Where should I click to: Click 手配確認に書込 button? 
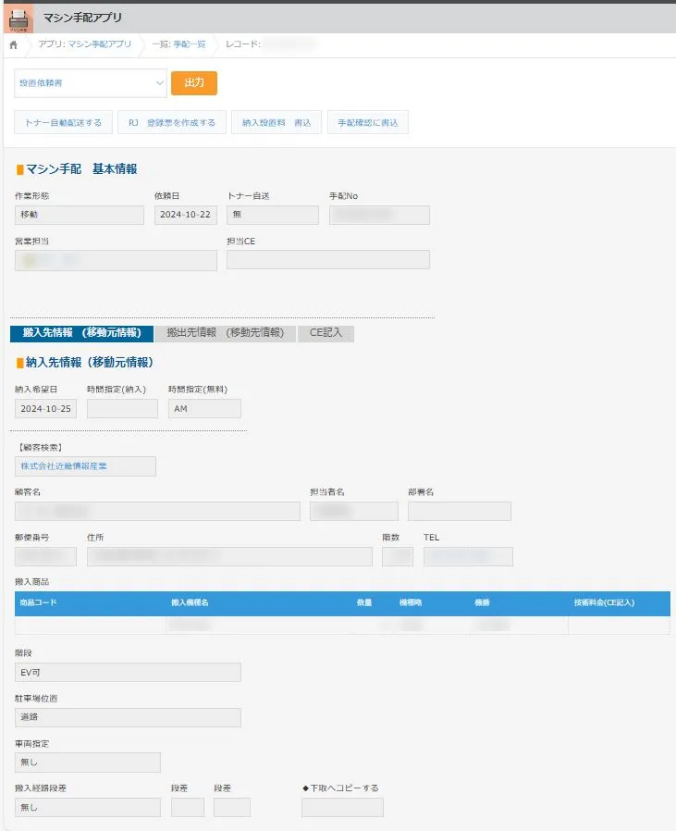point(367,122)
